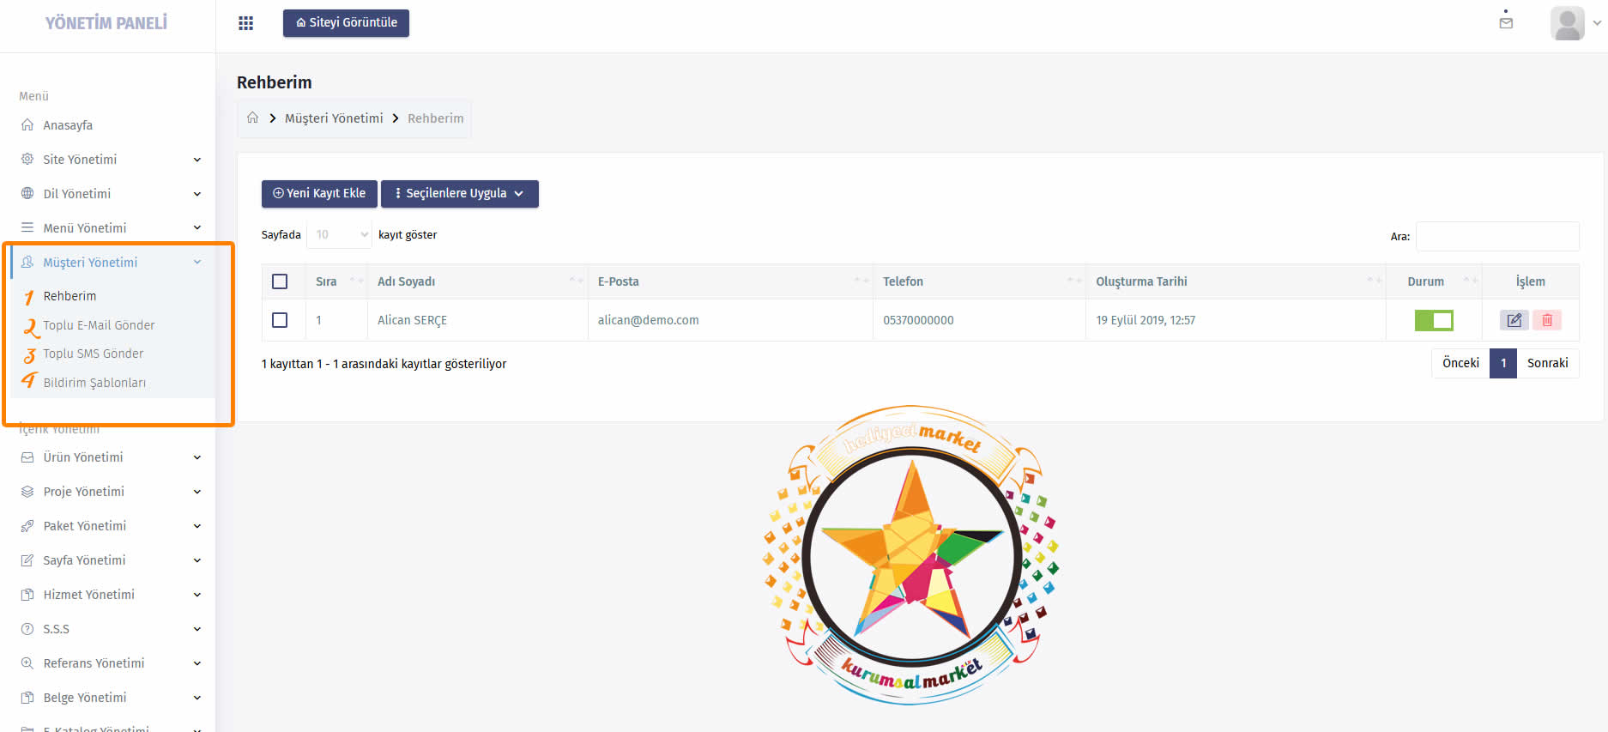
Task: Go to Önceki page
Action: [x=1460, y=363]
